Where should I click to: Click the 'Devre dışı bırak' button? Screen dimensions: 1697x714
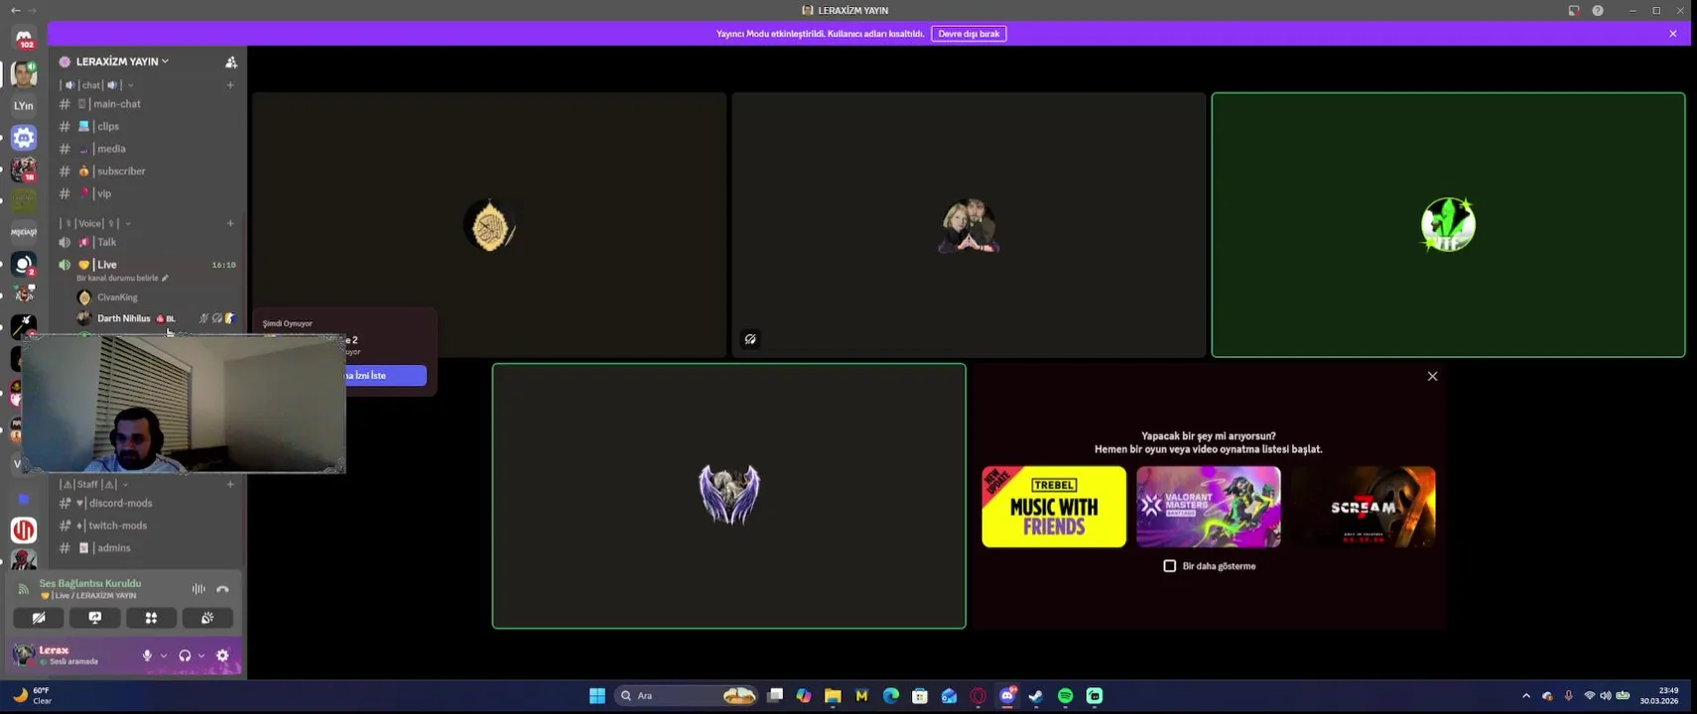[969, 34]
